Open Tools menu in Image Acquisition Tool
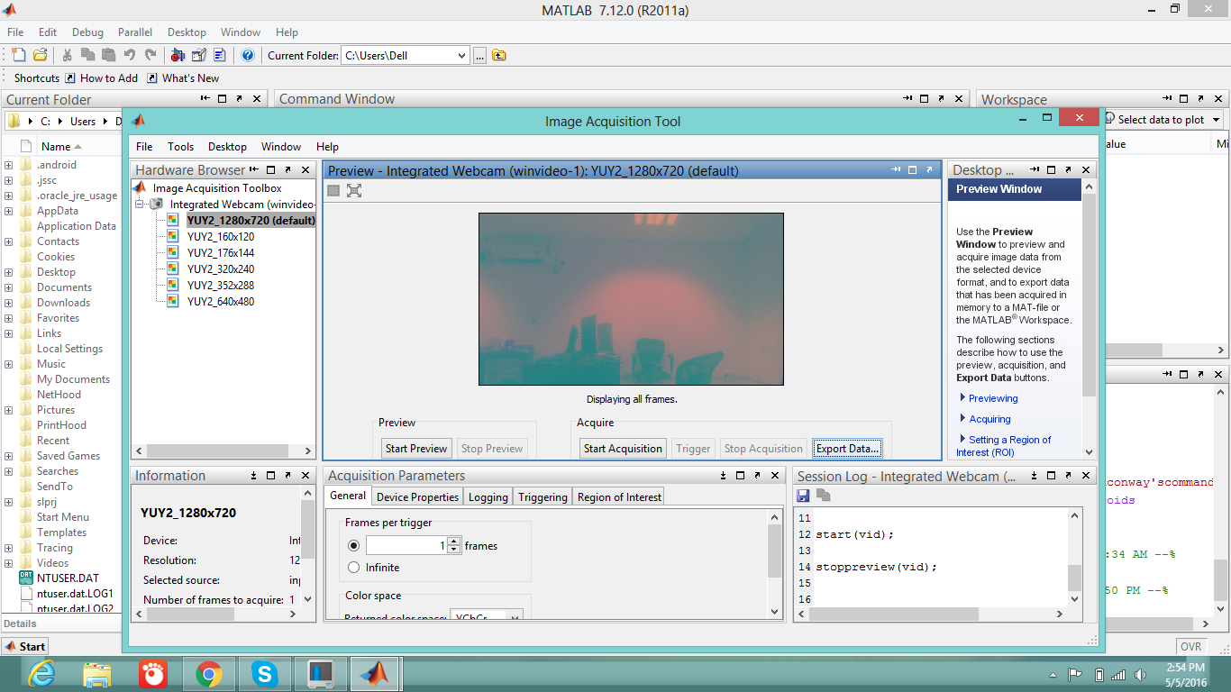Viewport: 1231px width, 692px height. [180, 147]
